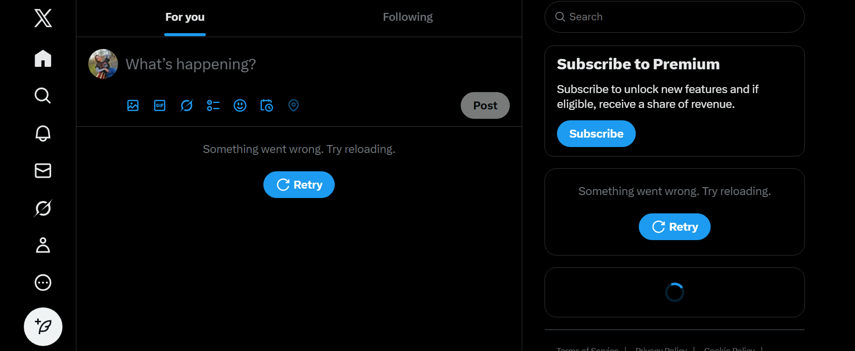This screenshot has height=351, width=855.
Task: Select the For you tab
Action: [x=185, y=17]
